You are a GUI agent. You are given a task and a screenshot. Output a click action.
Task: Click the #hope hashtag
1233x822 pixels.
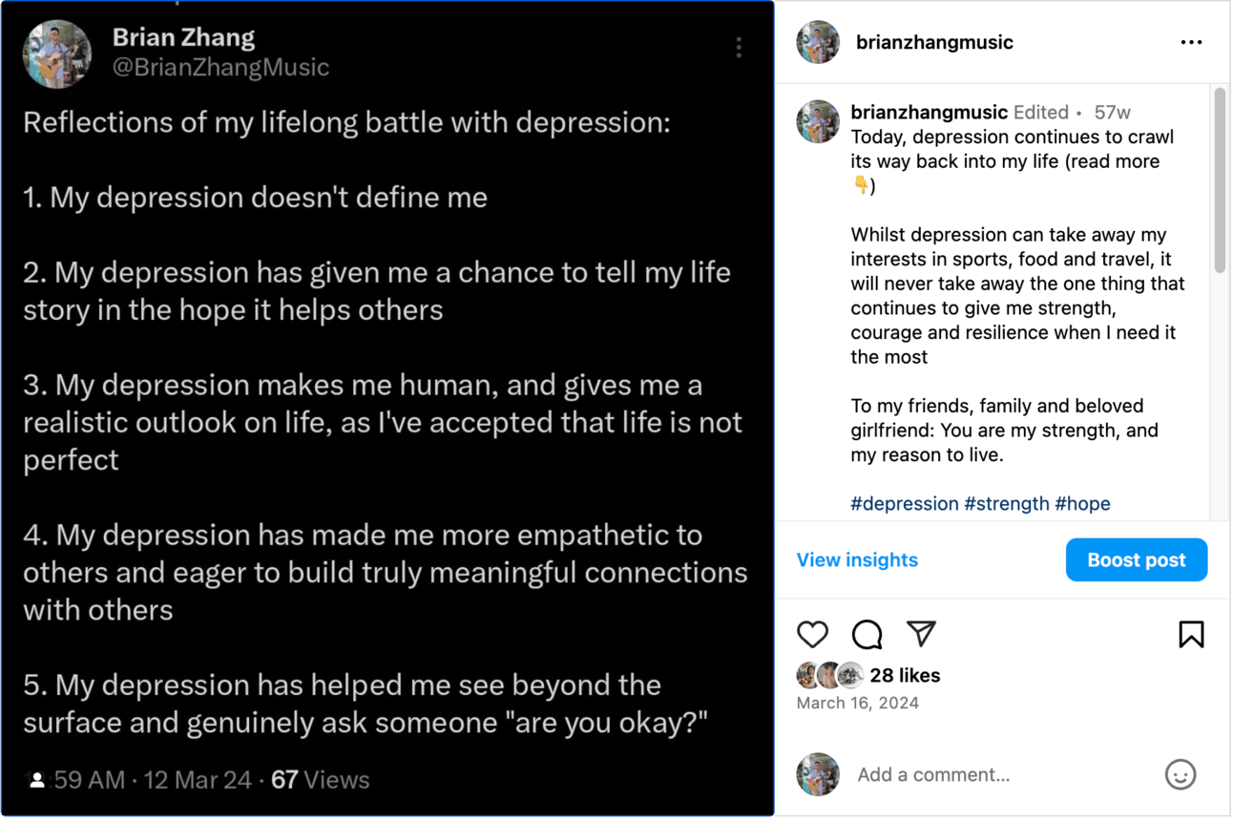click(x=1082, y=504)
